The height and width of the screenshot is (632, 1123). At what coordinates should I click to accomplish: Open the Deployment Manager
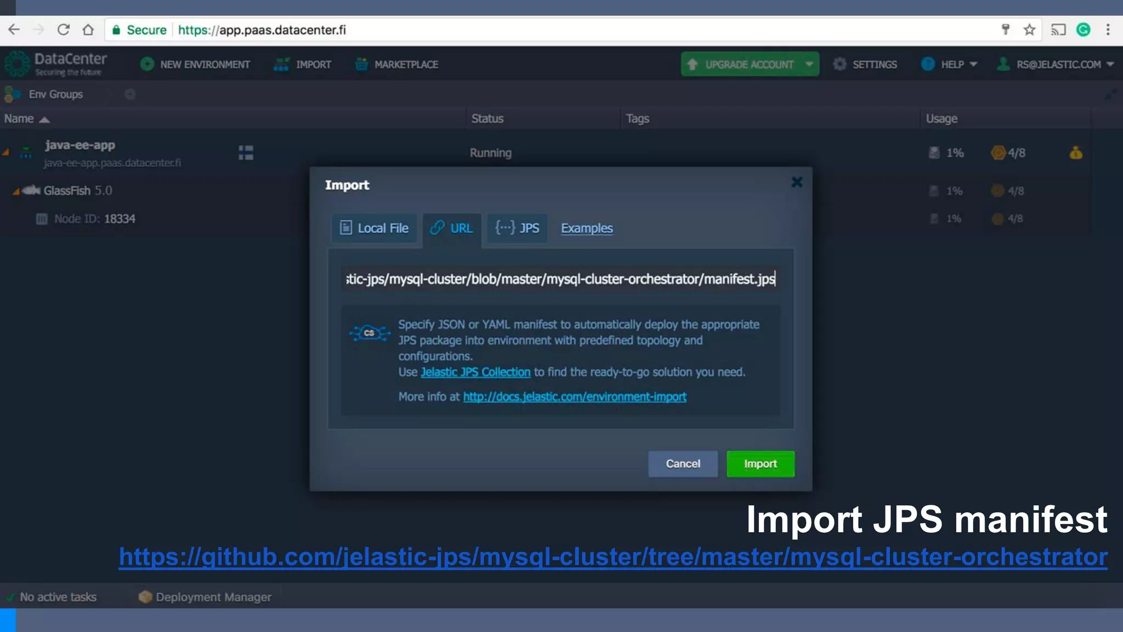[x=205, y=597]
